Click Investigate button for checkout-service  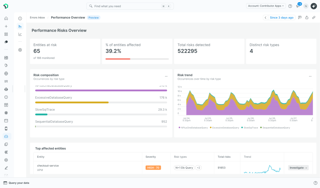(298, 168)
